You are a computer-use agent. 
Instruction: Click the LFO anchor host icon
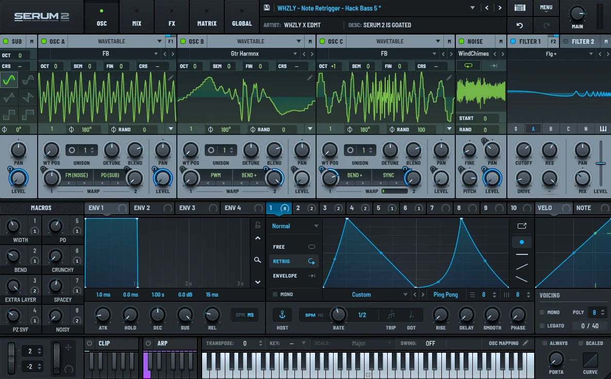pos(282,315)
